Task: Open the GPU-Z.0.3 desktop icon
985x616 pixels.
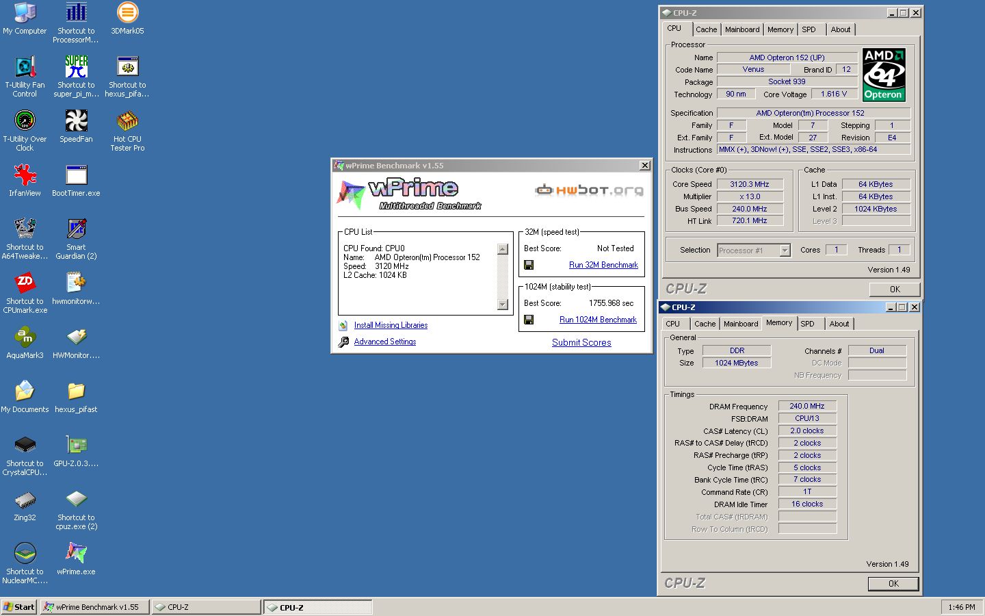Action: point(76,445)
